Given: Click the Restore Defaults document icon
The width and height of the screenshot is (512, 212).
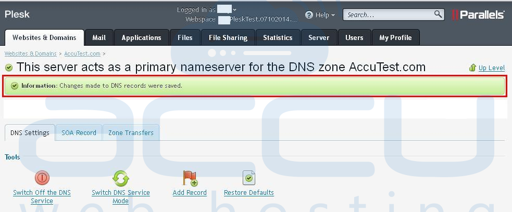Looking at the screenshot, I should point(249,178).
